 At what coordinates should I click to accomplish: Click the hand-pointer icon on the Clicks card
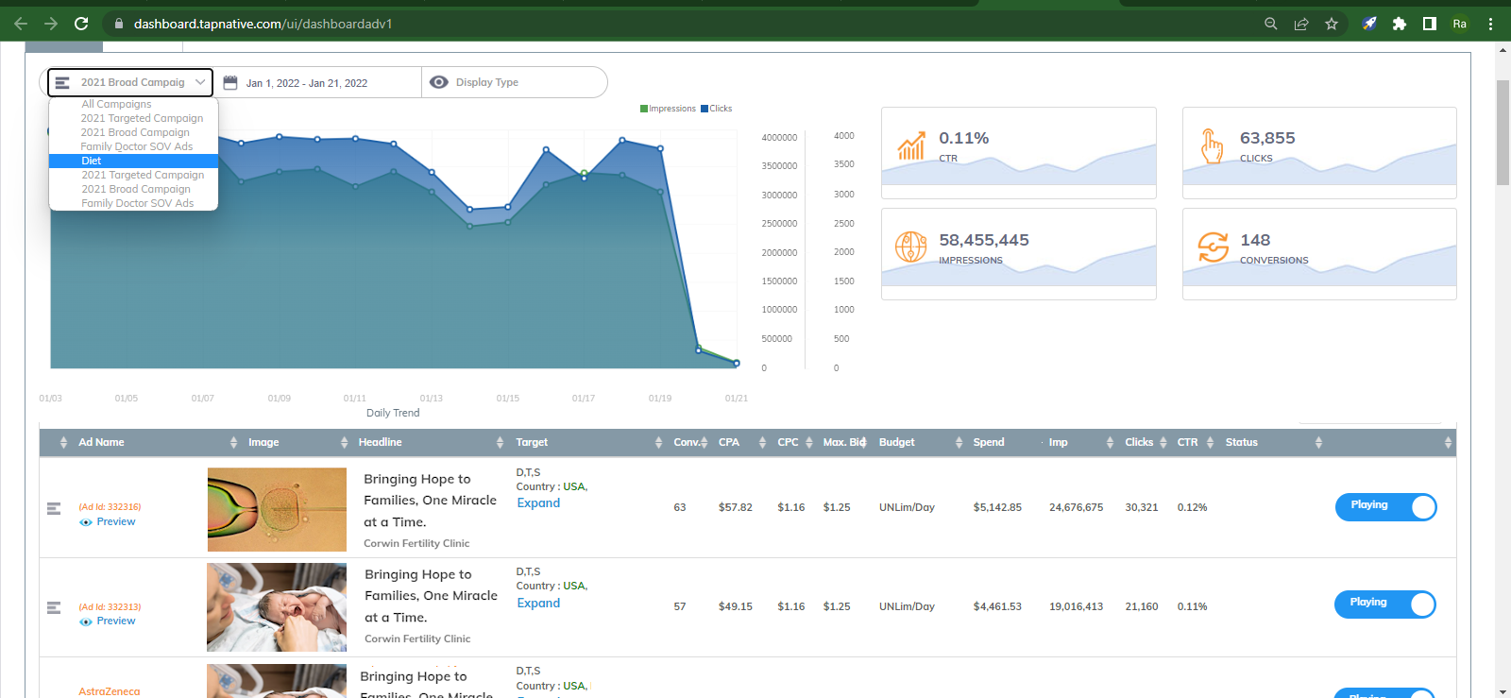tap(1212, 146)
